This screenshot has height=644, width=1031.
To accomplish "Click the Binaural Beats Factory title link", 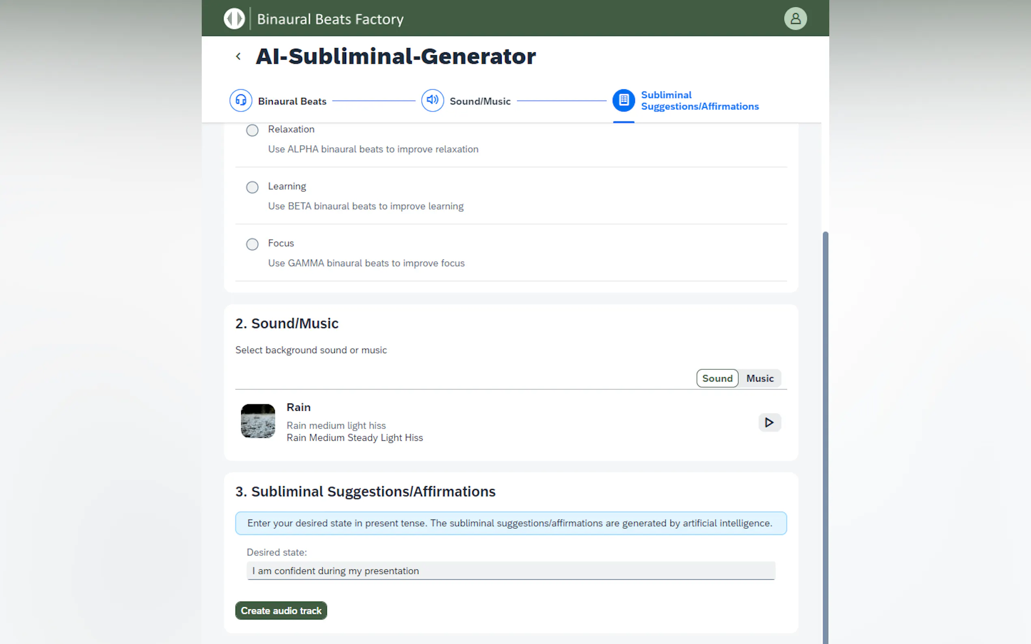I will (330, 19).
